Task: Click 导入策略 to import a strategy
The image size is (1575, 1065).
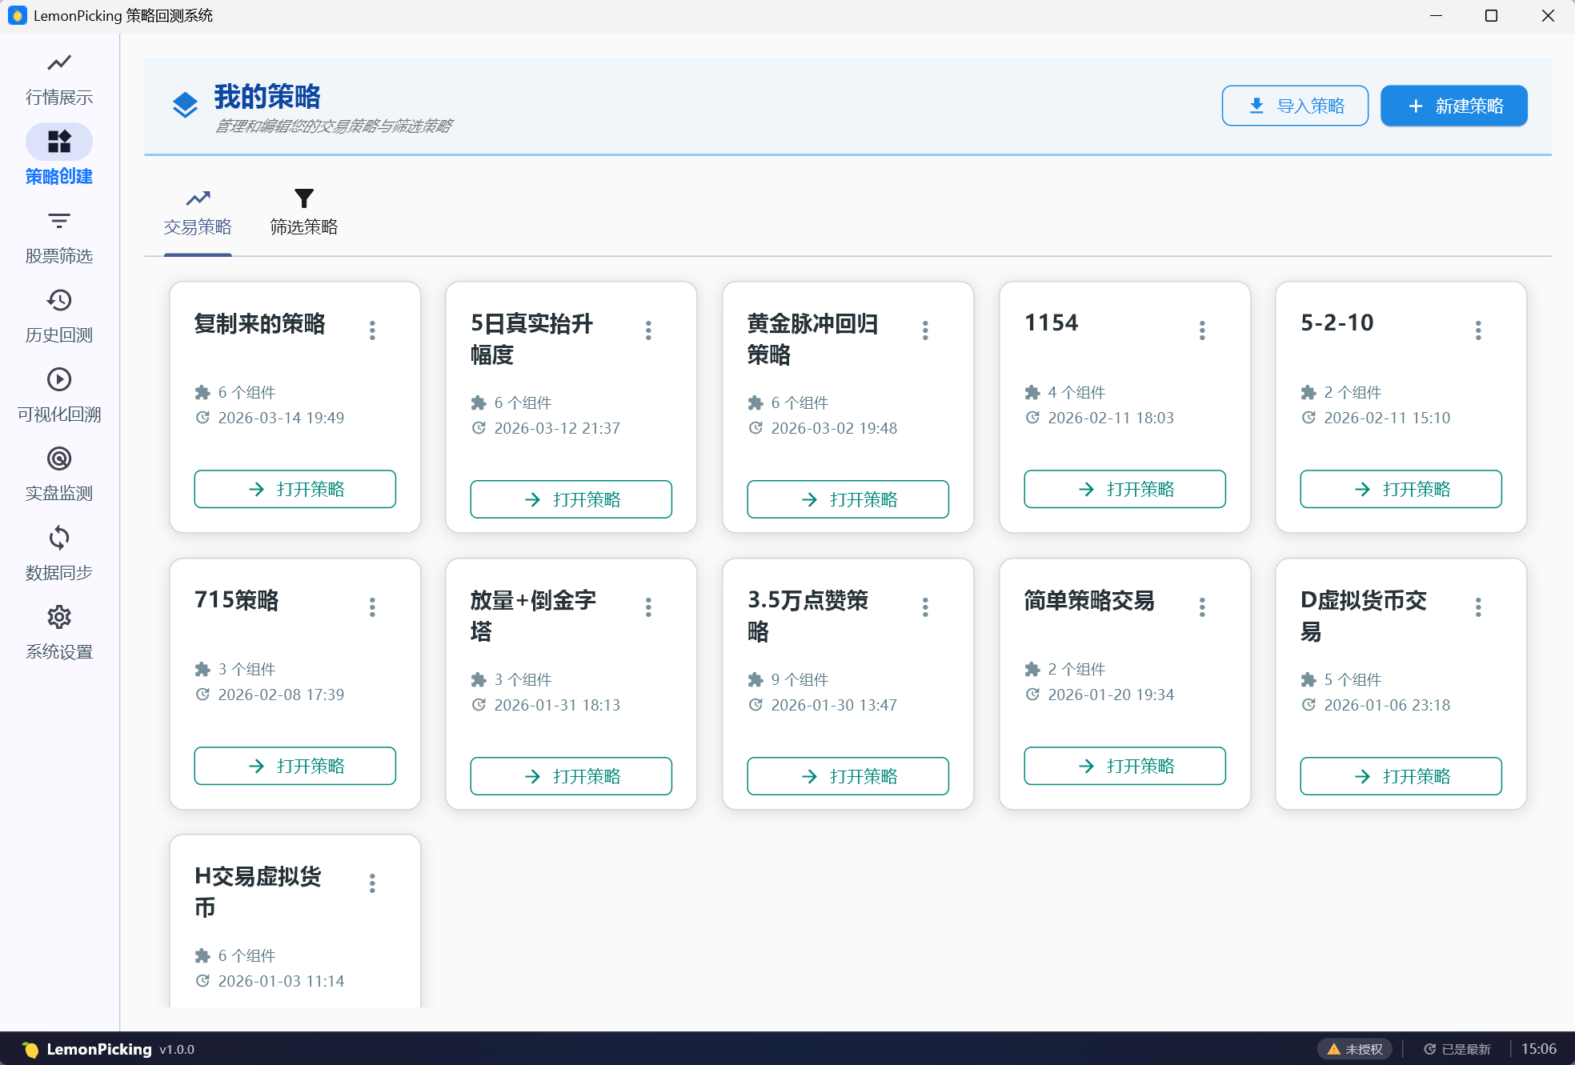Action: (1295, 105)
